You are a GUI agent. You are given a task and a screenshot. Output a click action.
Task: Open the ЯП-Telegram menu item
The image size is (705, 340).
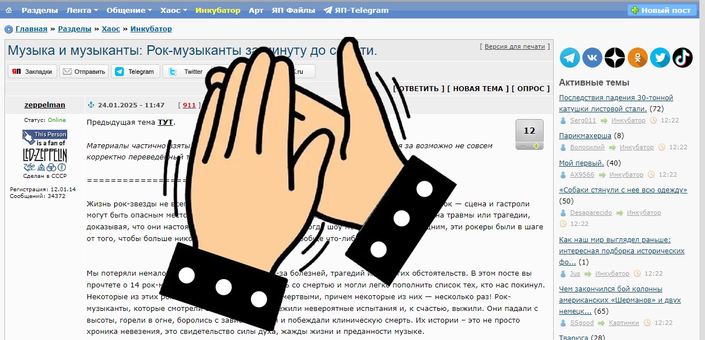point(356,10)
